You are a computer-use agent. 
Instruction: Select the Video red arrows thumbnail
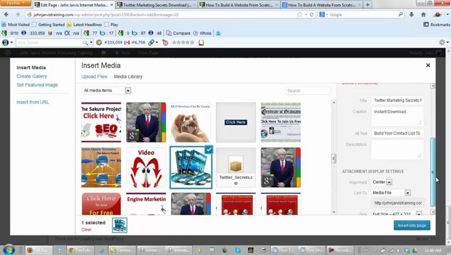pos(146,168)
